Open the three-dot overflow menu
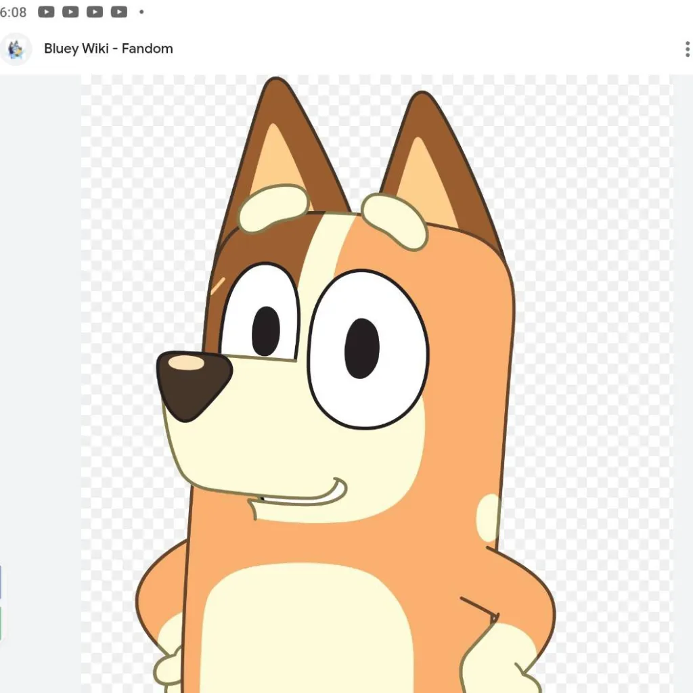The image size is (693, 693). 688,49
